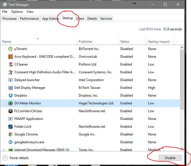Select the µTorrent row name
Image resolution: width=191 pixels, height=166 pixels.
pyautogui.click(x=21, y=49)
